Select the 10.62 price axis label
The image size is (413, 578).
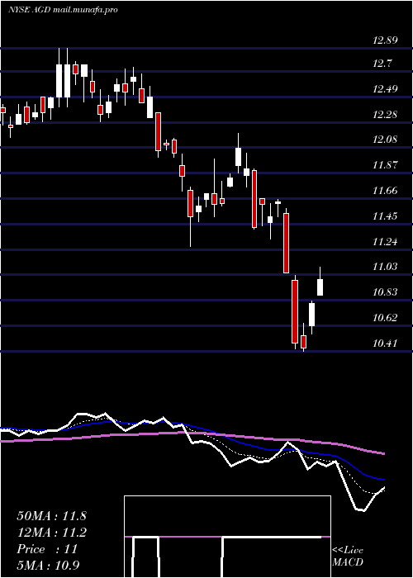(385, 318)
